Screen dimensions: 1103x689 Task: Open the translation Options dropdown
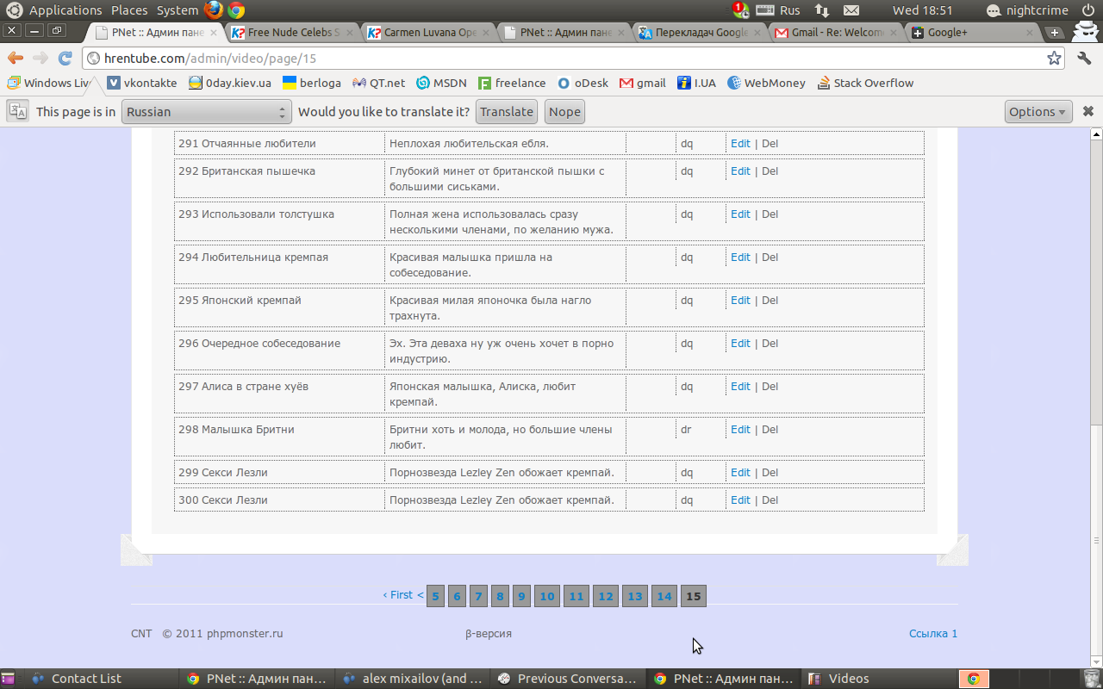(1038, 112)
